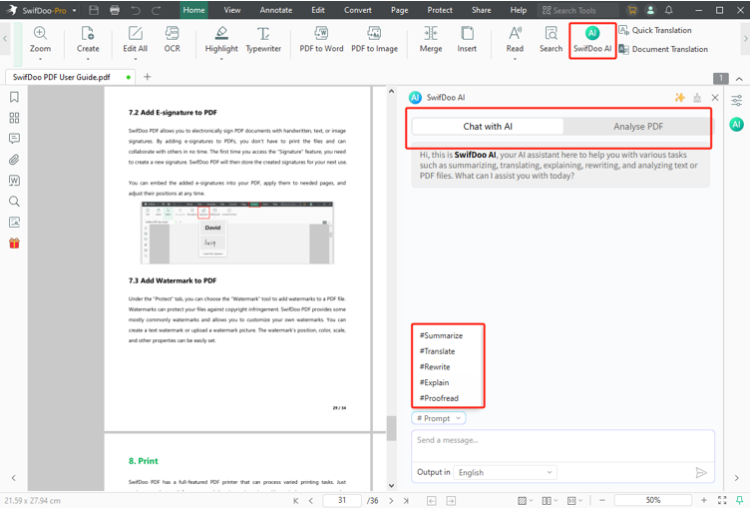The width and height of the screenshot is (750, 508).
Task: Open the SwifDoo-Pro application menu dropdown
Action: click(74, 10)
